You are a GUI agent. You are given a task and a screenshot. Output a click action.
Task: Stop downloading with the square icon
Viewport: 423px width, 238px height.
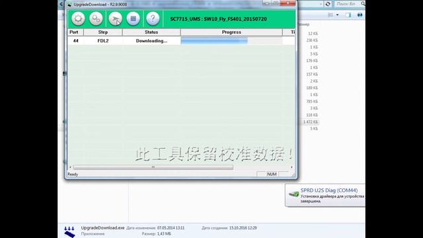point(134,19)
